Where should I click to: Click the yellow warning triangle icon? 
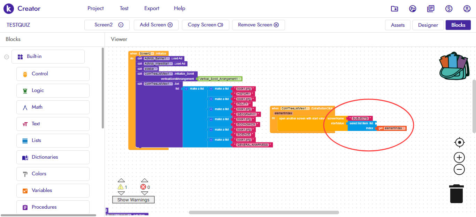point(121,187)
